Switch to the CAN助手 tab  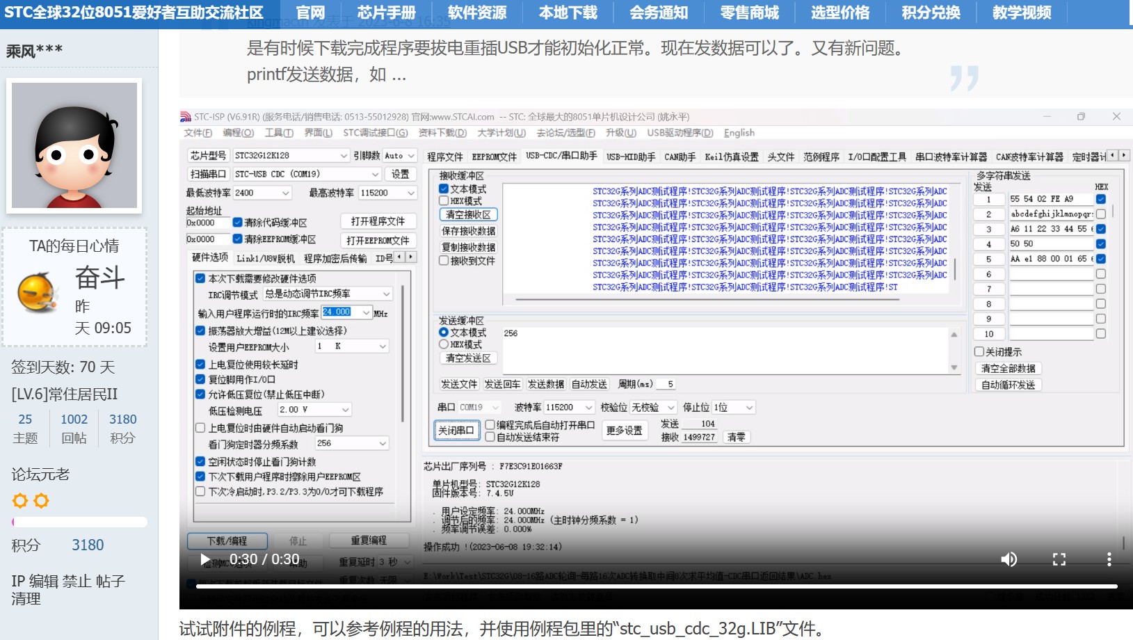[680, 157]
